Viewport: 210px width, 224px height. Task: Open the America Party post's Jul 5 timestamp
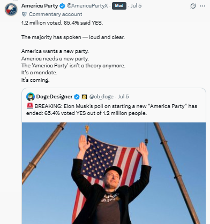pyautogui.click(x=136, y=6)
